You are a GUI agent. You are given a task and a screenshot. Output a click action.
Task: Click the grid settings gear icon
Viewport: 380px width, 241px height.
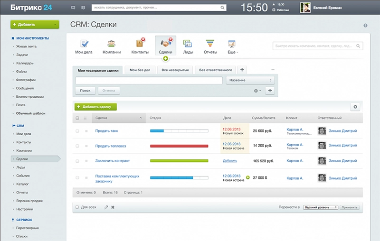354,107
